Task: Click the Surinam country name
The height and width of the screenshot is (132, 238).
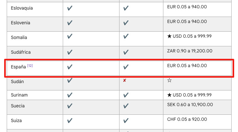Action: click(x=19, y=95)
